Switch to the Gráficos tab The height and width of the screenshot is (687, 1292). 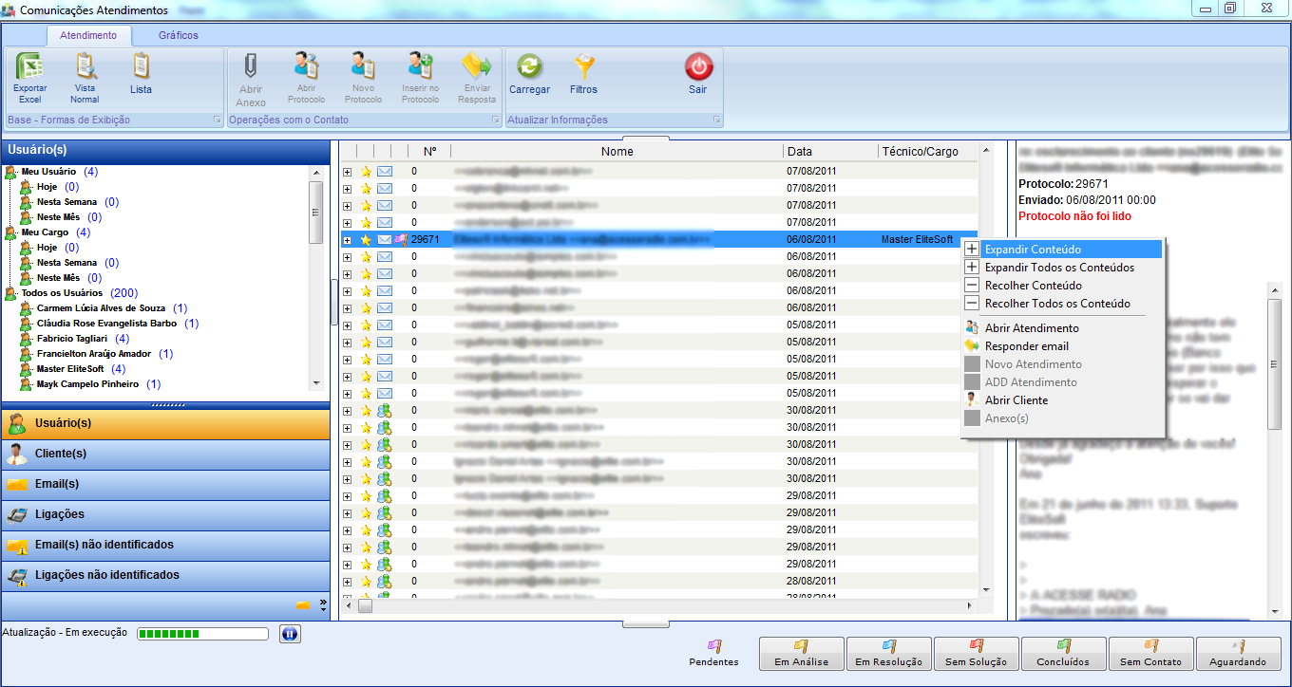[179, 35]
